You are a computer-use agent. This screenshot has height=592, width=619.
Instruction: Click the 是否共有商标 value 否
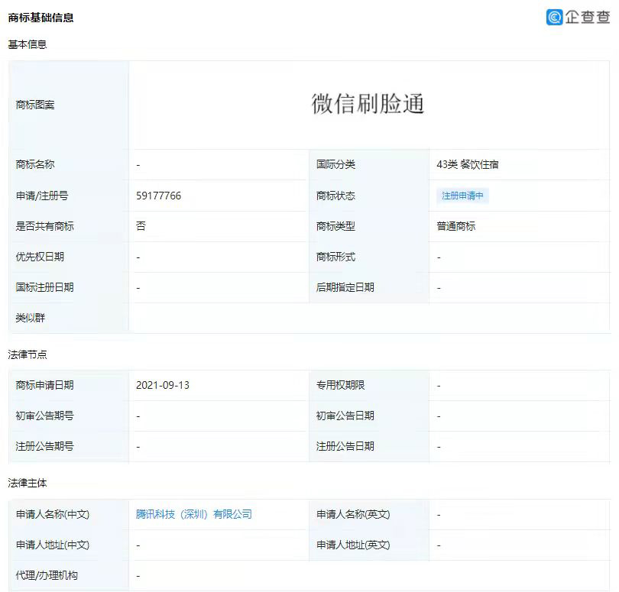point(139,226)
